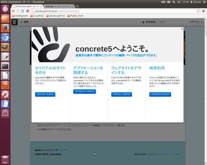Click the デベロッパーズガイド button
This screenshot has width=207, height=165.
84,92
